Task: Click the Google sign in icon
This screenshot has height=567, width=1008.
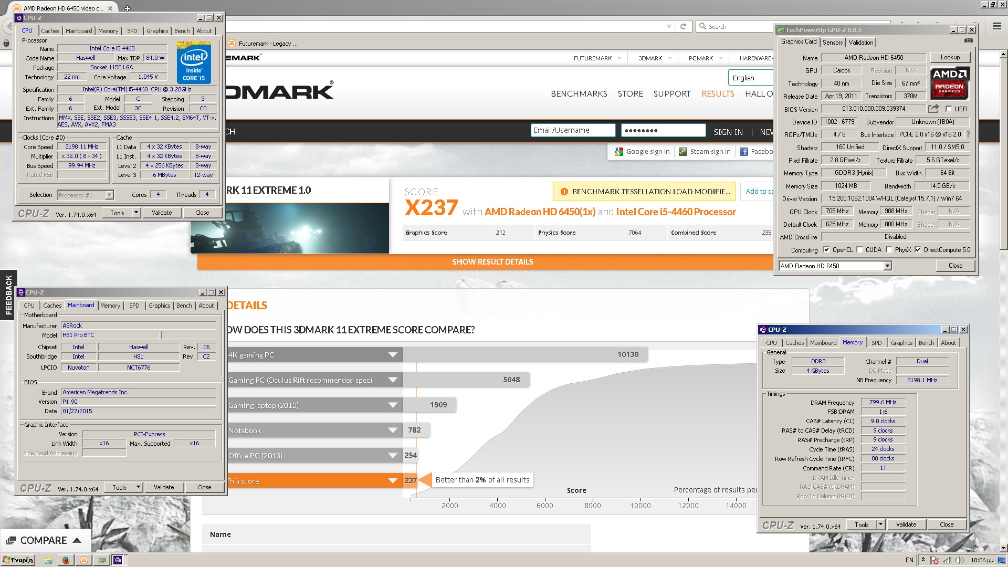Action: [x=618, y=152]
